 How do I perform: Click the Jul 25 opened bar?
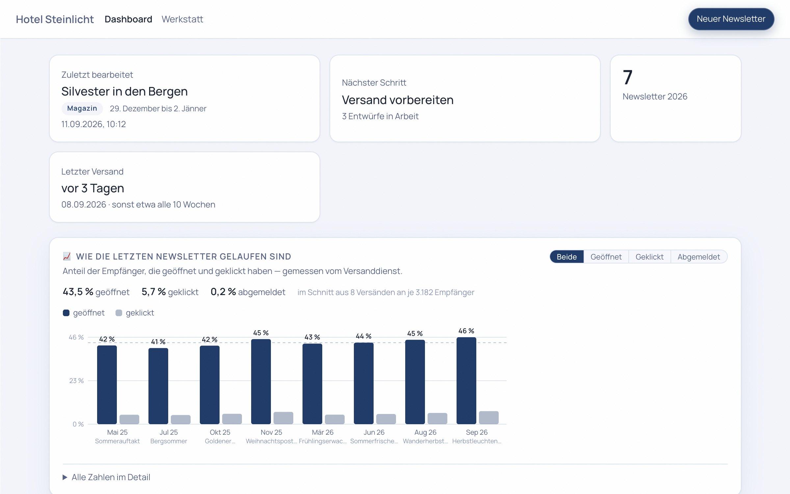click(x=158, y=386)
